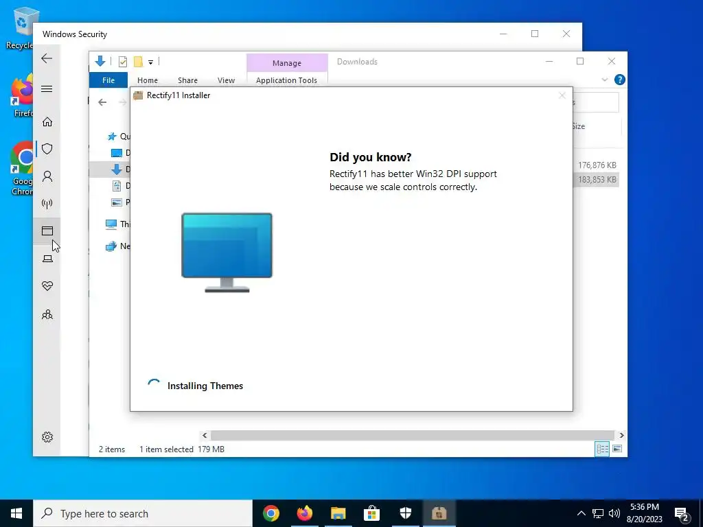Go back in Windows Security

click(x=47, y=58)
